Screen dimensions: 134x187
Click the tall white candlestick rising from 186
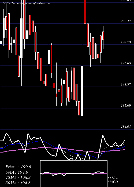(82, 91)
